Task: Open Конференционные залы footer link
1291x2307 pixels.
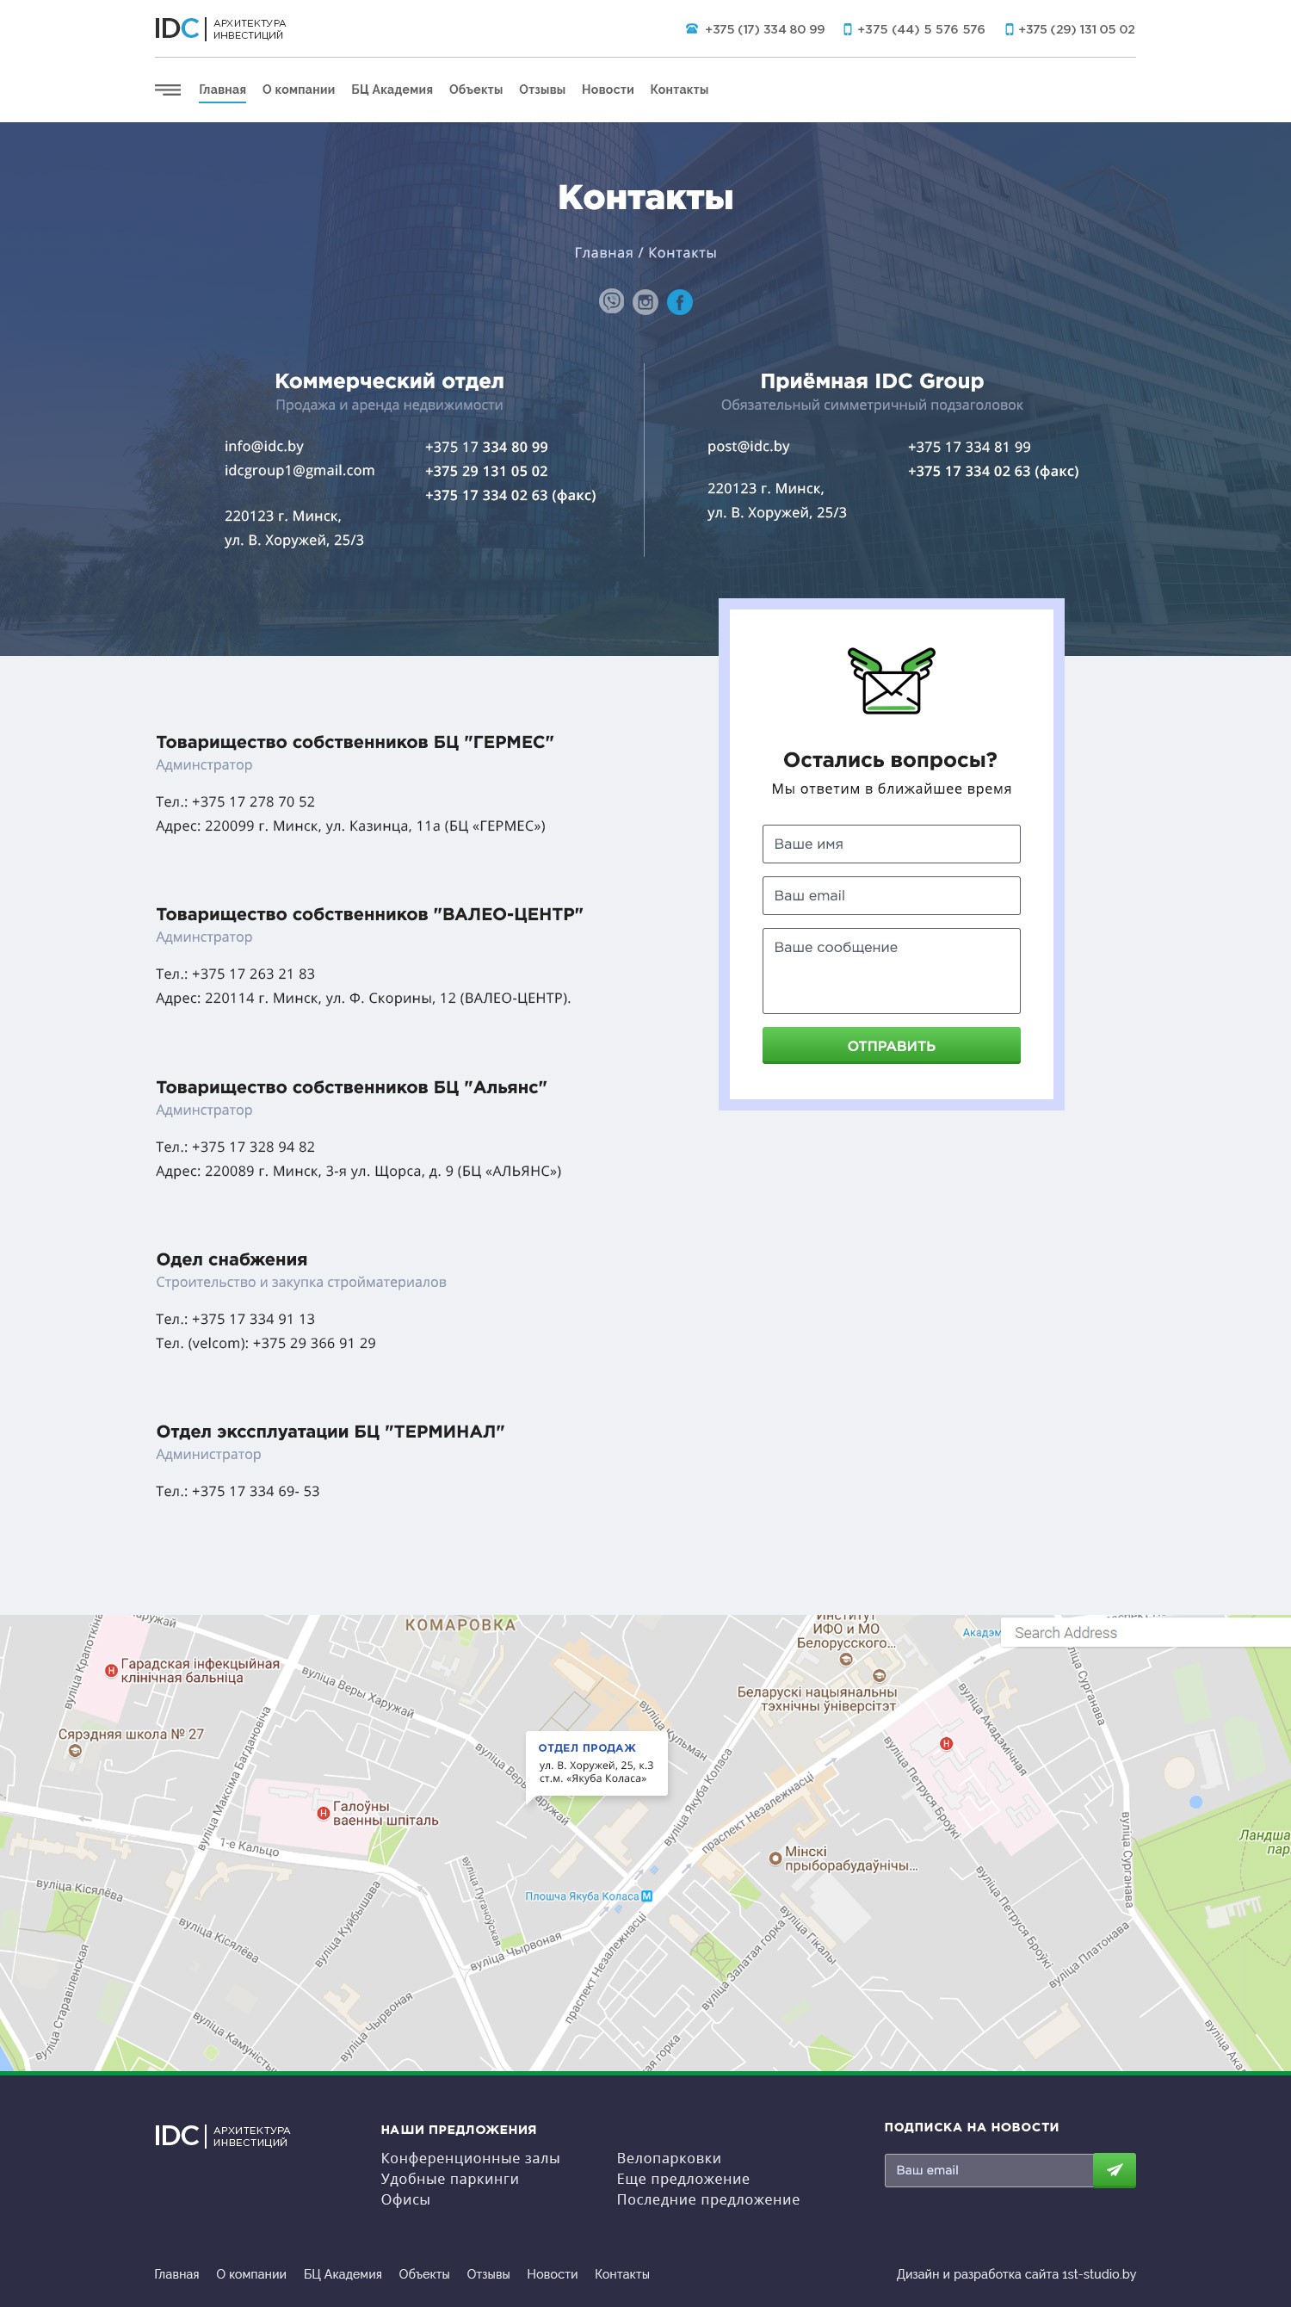Action: tap(470, 2158)
